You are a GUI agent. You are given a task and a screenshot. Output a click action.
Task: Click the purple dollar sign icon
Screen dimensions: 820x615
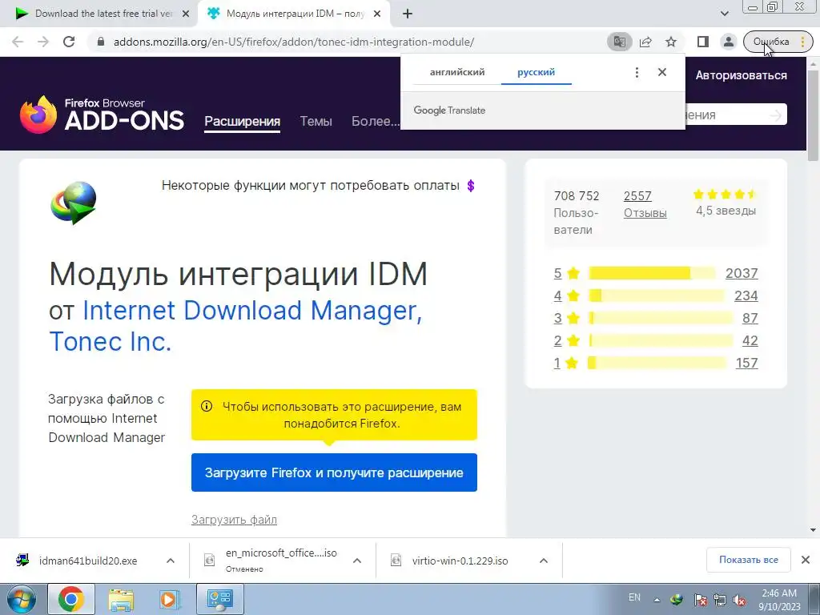(x=471, y=186)
